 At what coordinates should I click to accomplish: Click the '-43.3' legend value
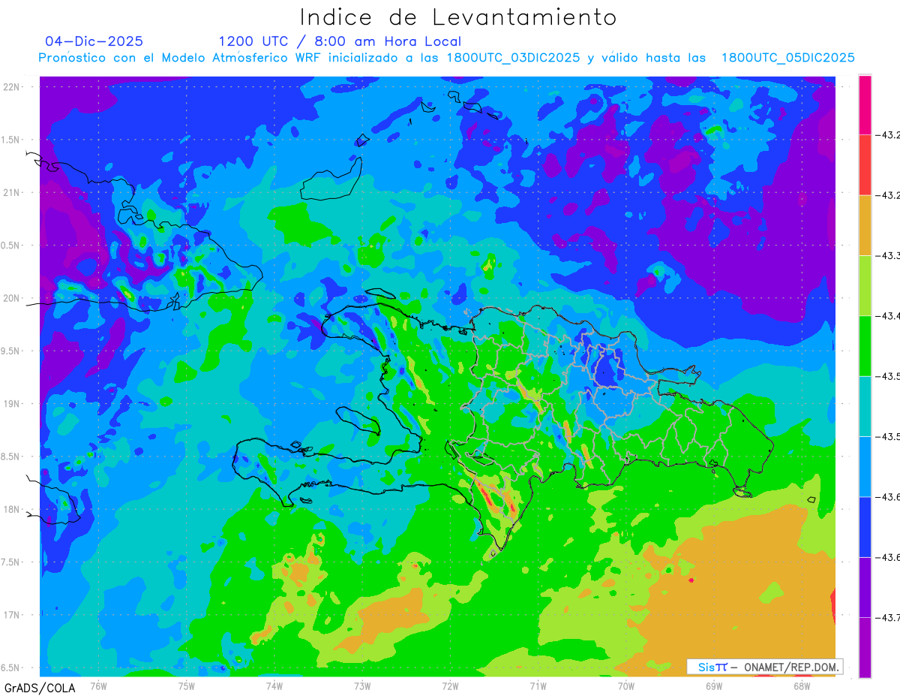pos(889,256)
